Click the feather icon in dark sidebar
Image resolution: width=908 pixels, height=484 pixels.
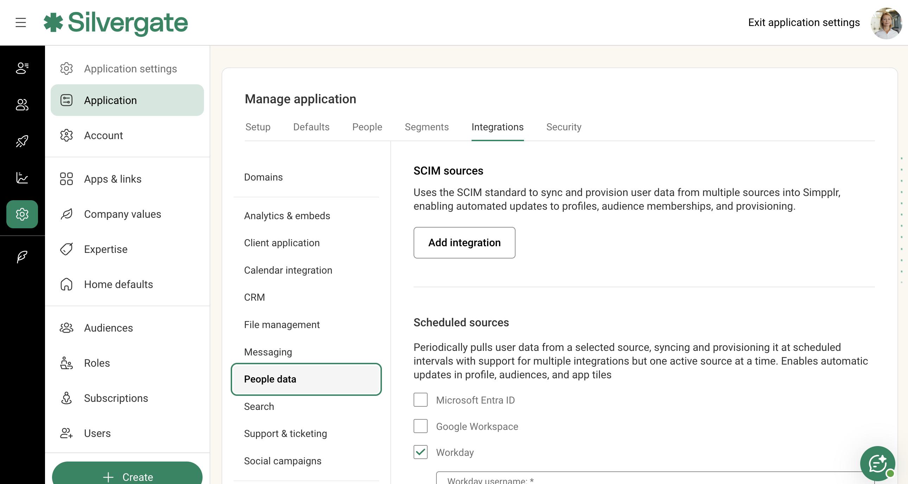(22, 257)
